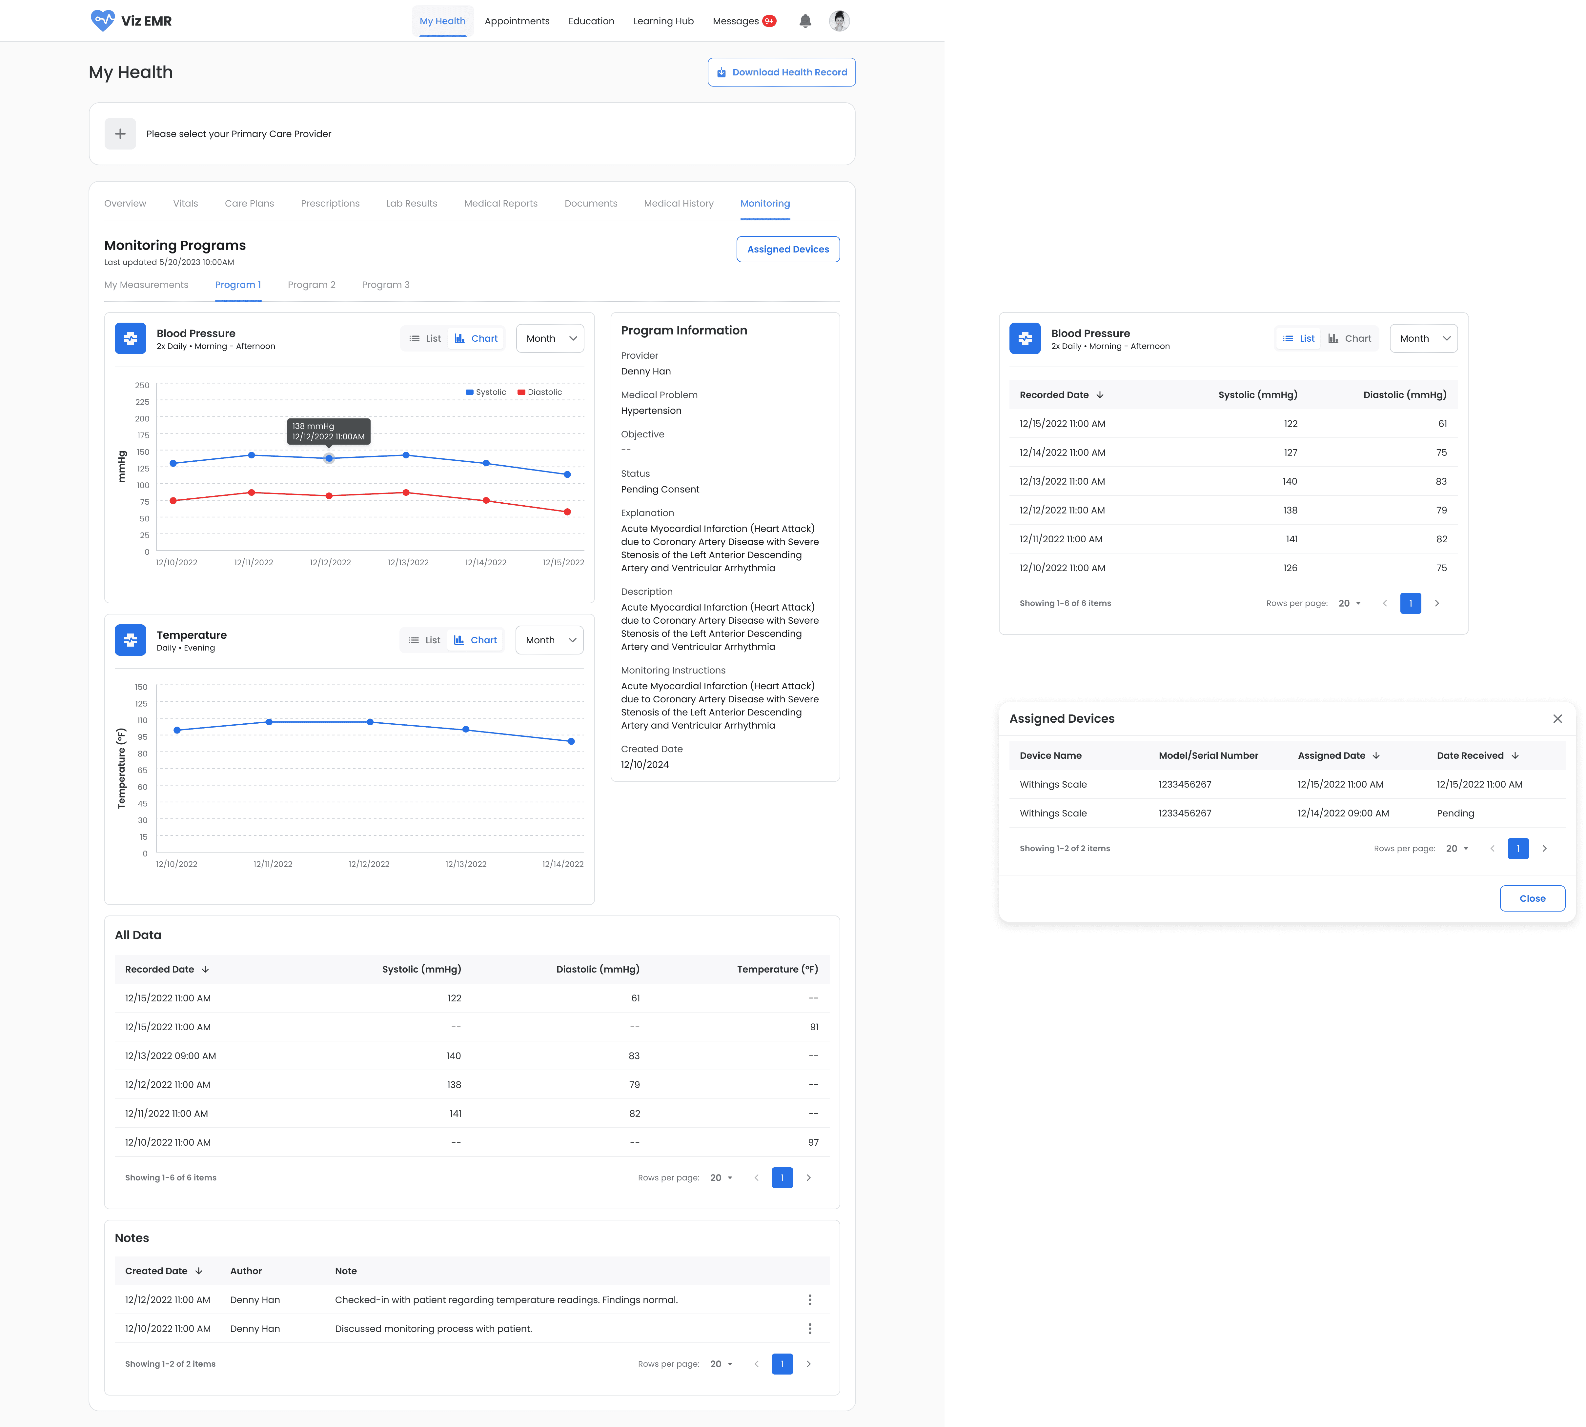The width and height of the screenshot is (1586, 1427).
Task: Click the notification bell icon
Action: pyautogui.click(x=805, y=21)
